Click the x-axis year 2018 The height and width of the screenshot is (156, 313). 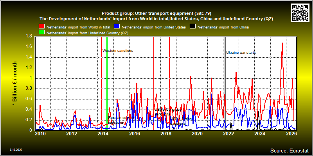[165, 133]
